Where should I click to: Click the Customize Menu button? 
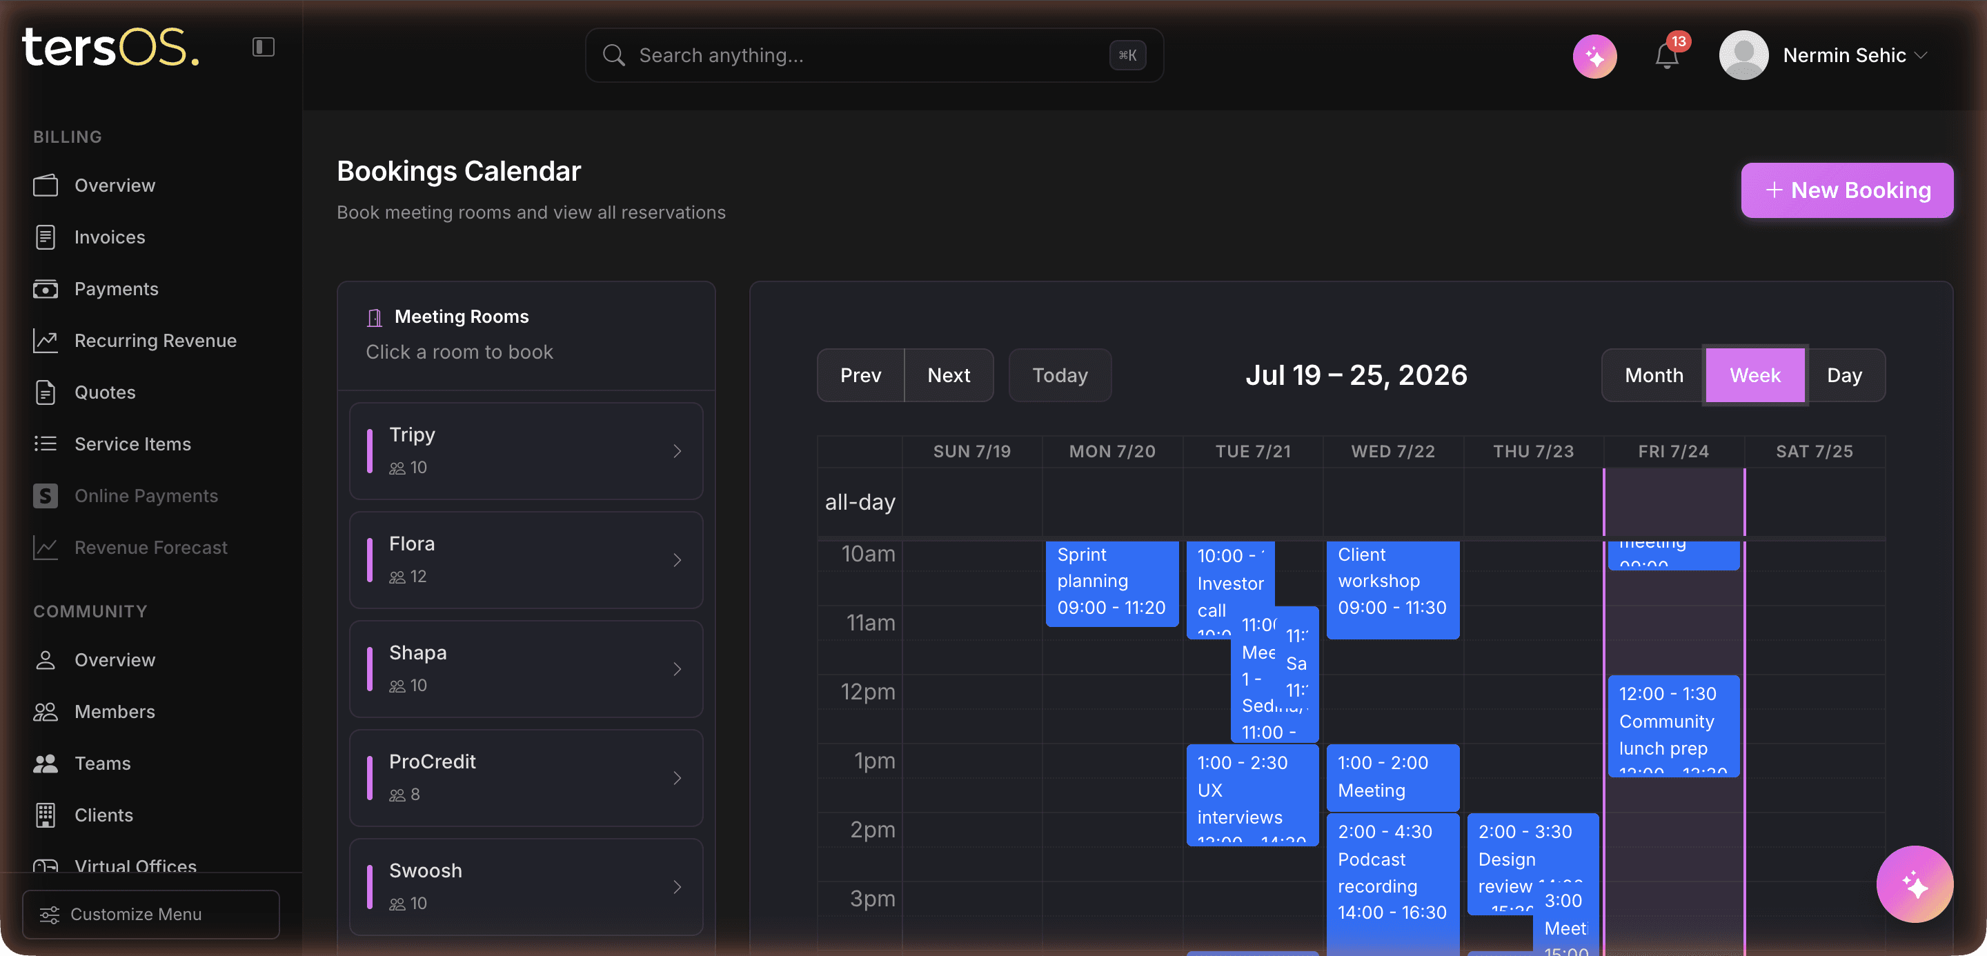tap(151, 915)
